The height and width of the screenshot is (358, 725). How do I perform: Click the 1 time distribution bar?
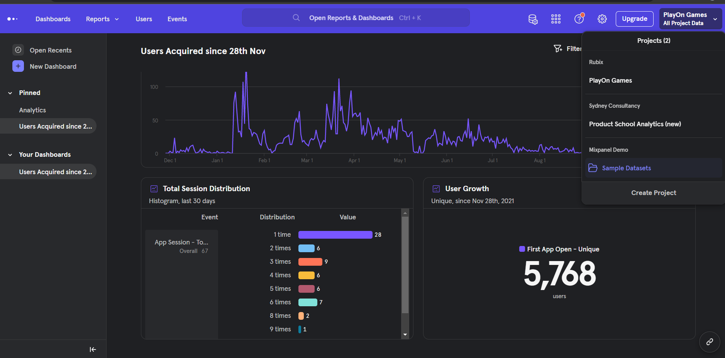(335, 234)
